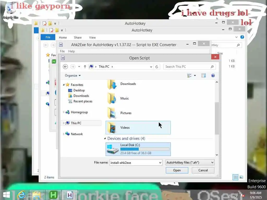
Task: Click the Recycle Bin desktop icon
Action: tap(10, 10)
